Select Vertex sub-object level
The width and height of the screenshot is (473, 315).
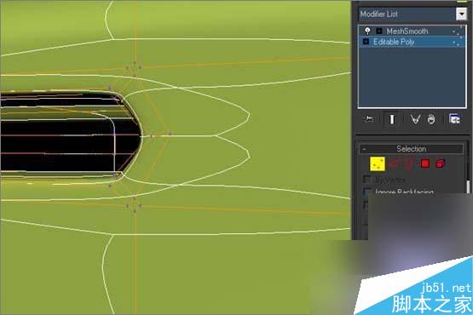pyautogui.click(x=378, y=163)
